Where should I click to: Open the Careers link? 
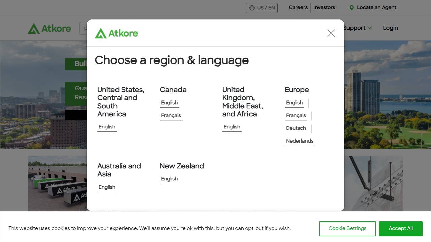[x=298, y=7]
